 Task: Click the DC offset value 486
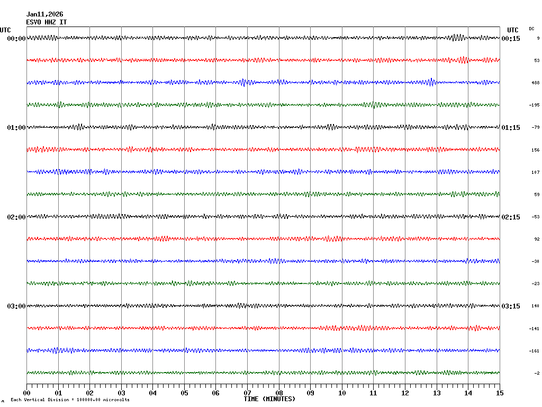coord(535,83)
